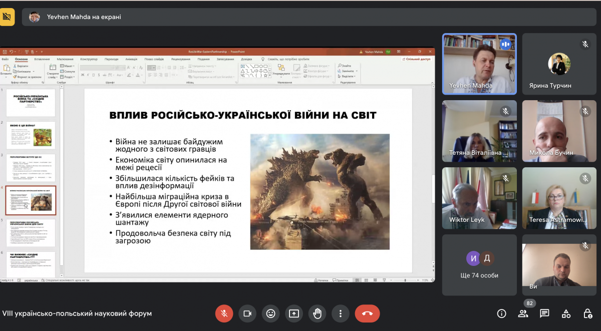Open the Анімація ribbon tab
Viewport: 601px width, 331px height.
coord(132,59)
